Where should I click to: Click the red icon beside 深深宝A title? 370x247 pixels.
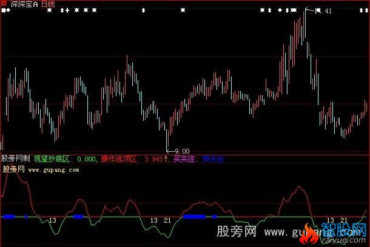pos(4,3)
